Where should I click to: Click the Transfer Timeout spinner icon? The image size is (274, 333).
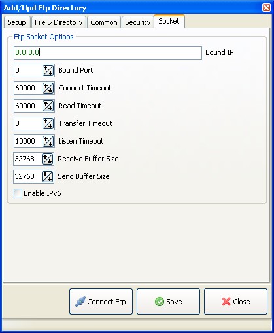[48, 123]
